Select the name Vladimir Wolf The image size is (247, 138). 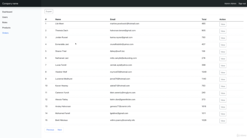click(61, 72)
